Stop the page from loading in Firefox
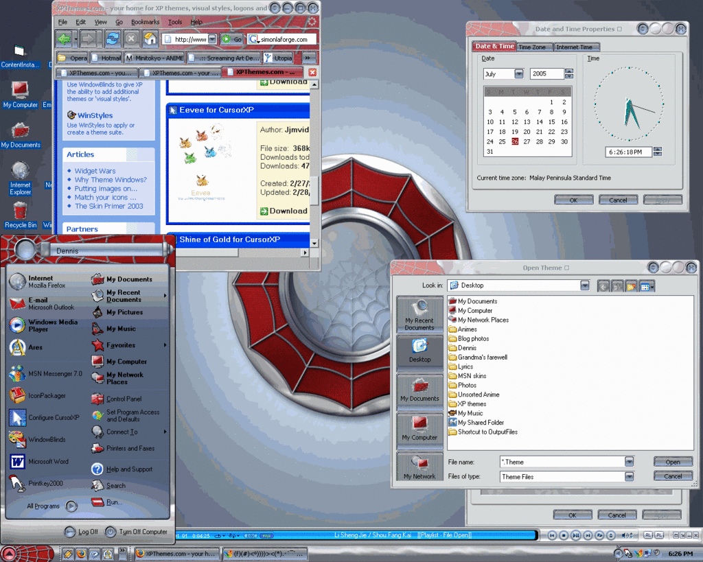703x562 pixels. tap(131, 39)
